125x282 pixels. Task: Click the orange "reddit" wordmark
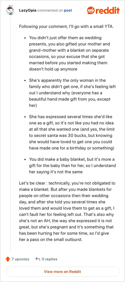107,10
